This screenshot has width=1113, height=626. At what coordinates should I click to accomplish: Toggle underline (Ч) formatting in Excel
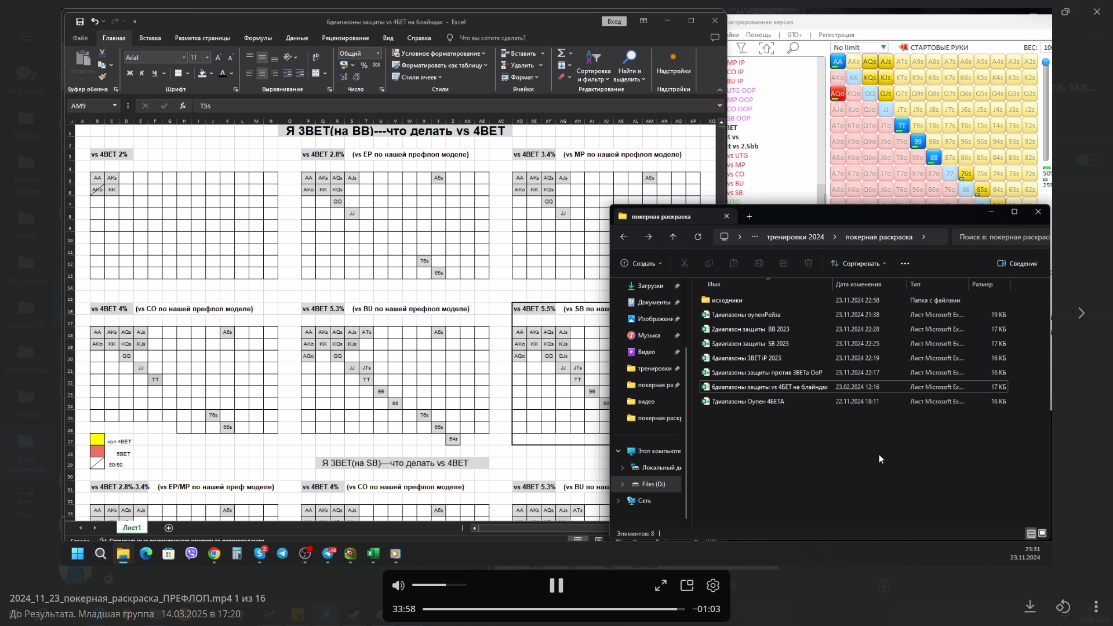point(154,73)
